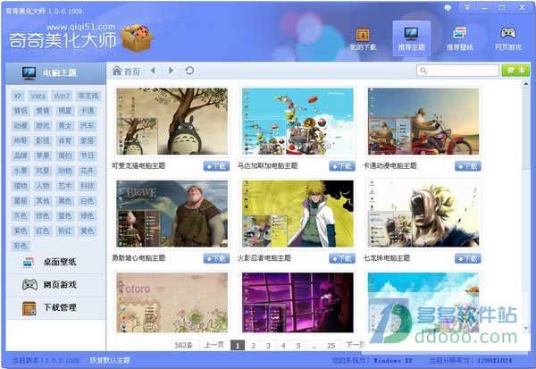Jump to page 5
The width and height of the screenshot is (536, 369).
(298, 346)
